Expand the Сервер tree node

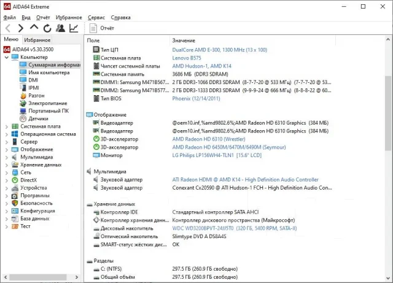7,142
